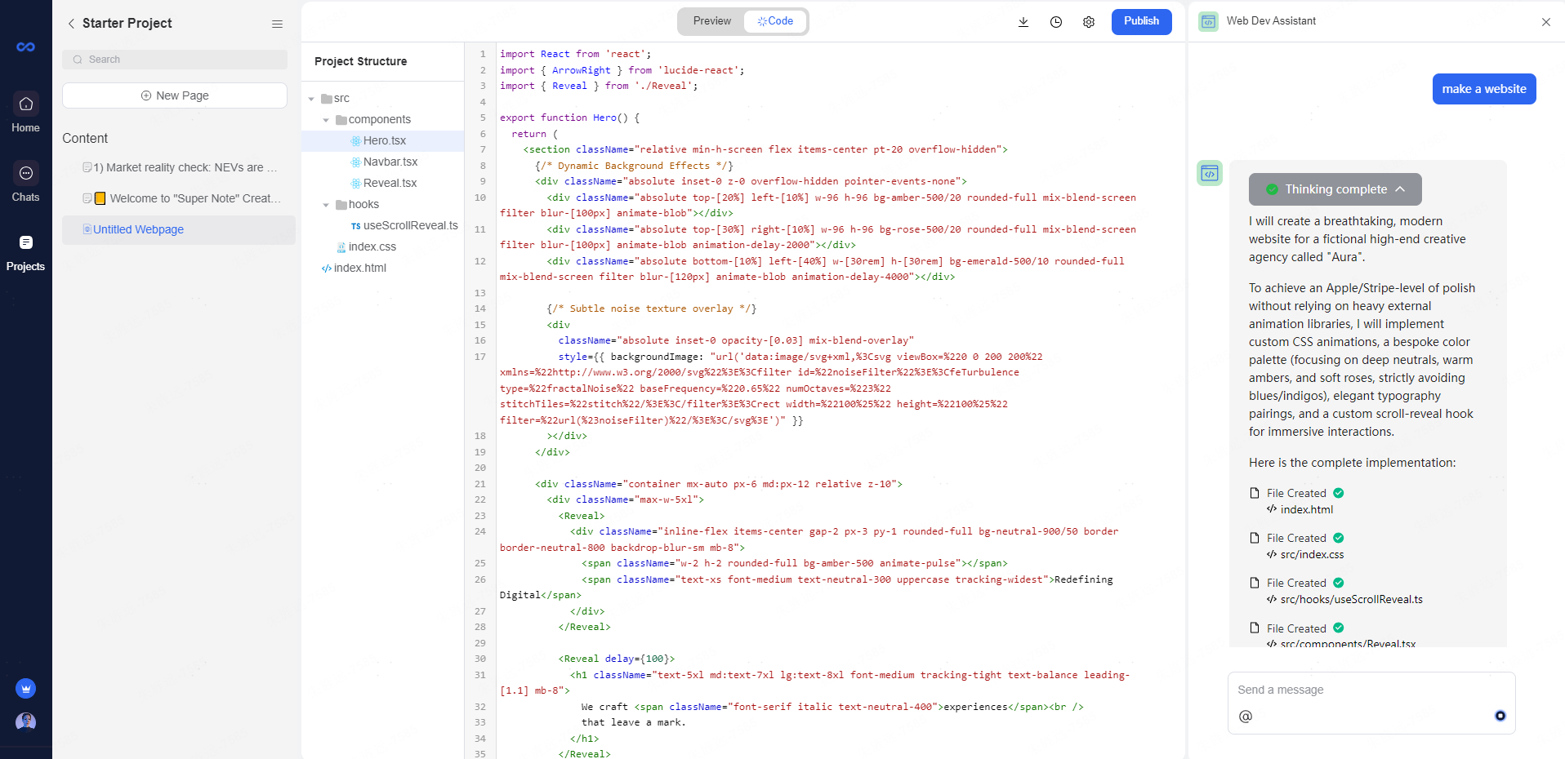The width and height of the screenshot is (1565, 759).
Task: Close the Web Dev Assistant panel
Action: point(1545,22)
